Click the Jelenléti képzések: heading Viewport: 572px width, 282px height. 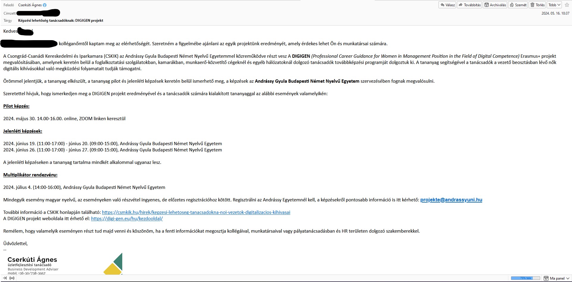[23, 131]
